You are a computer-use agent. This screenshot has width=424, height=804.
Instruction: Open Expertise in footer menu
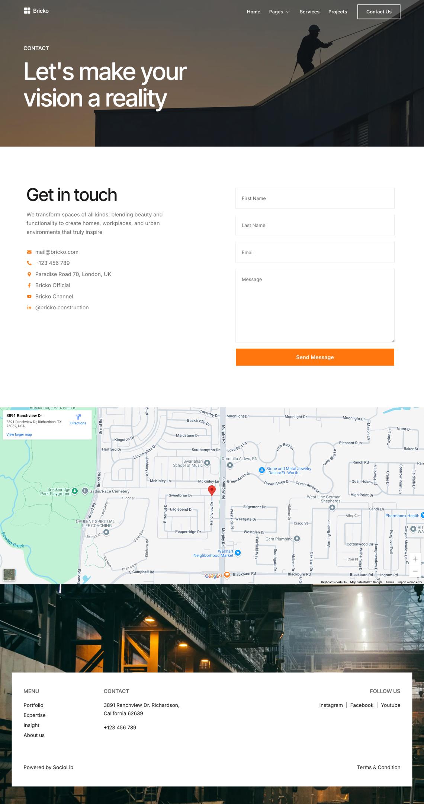(35, 715)
